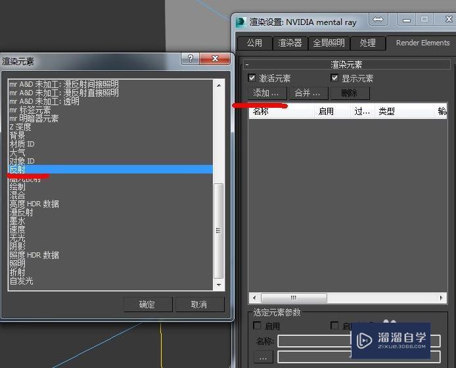Viewport: 456px width, 368px height.
Task: Click the 名称 text input field
Action: [x=359, y=341]
